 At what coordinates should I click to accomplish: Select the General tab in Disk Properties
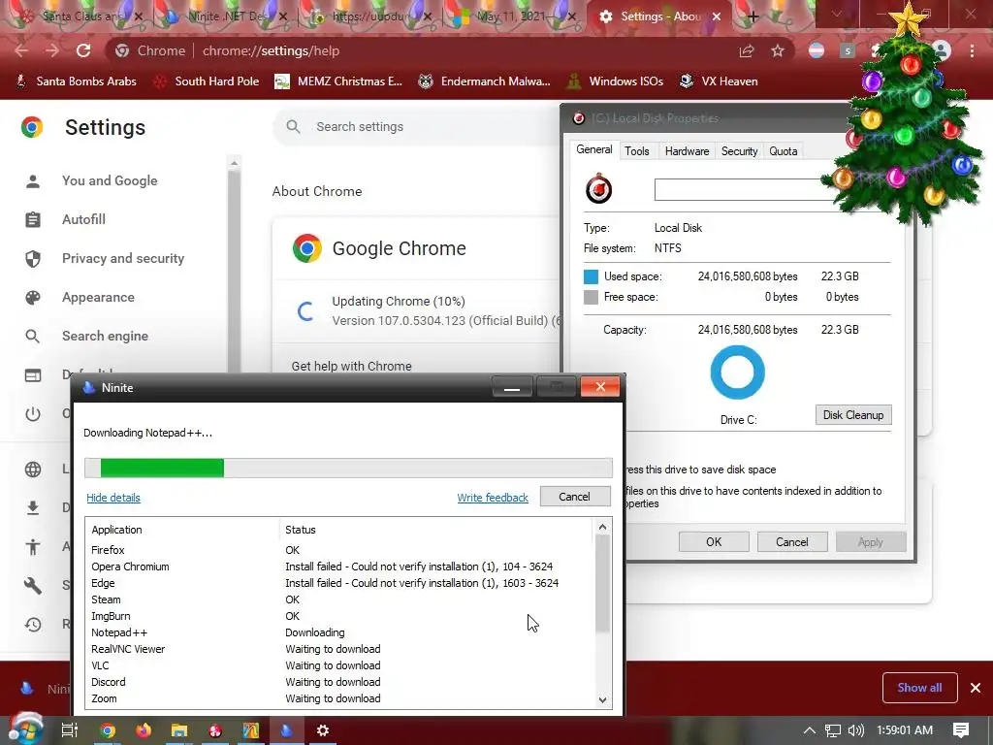[x=594, y=149]
